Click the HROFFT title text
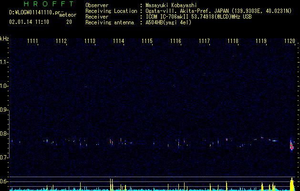Screen dimensions: 300x191 [x=49, y=4]
